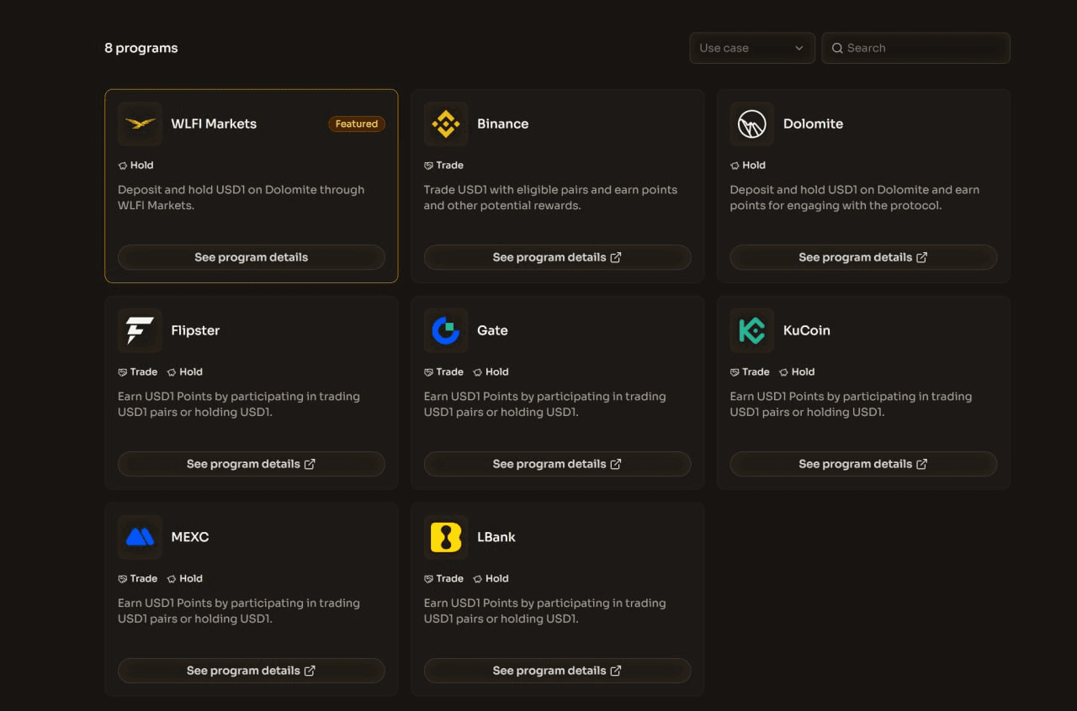Click the WLFI Markets eagle logo
The width and height of the screenshot is (1077, 711).
[x=140, y=124]
